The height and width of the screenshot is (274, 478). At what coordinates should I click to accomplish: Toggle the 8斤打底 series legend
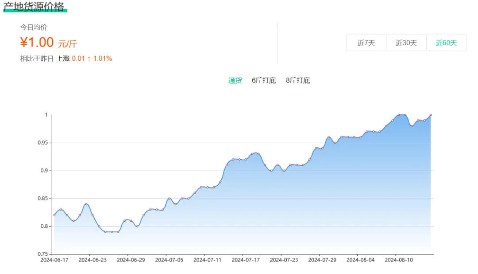point(298,80)
